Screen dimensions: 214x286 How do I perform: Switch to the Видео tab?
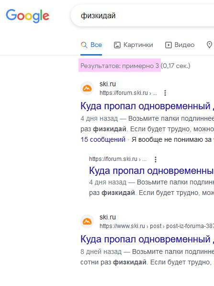(180, 45)
